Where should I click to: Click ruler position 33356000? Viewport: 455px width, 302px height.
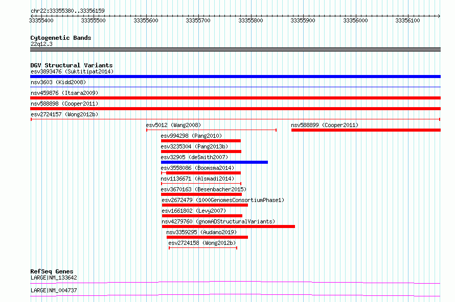tap(355, 20)
